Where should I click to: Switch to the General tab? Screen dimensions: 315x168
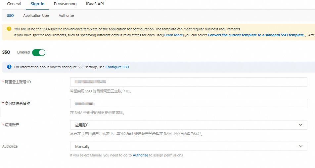pyautogui.click(x=14, y=4)
